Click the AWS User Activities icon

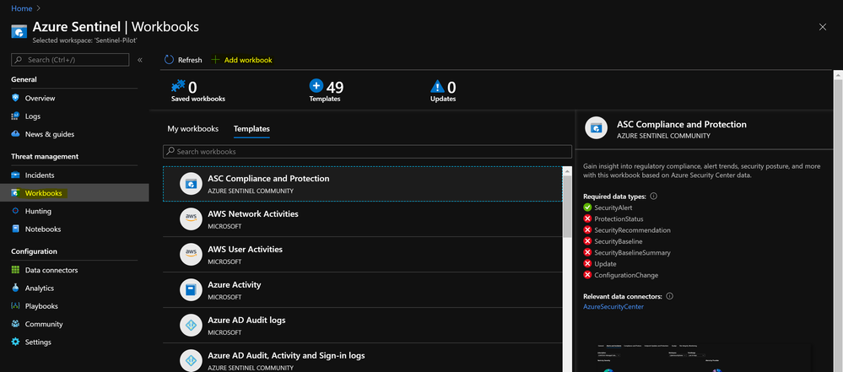pyautogui.click(x=191, y=255)
